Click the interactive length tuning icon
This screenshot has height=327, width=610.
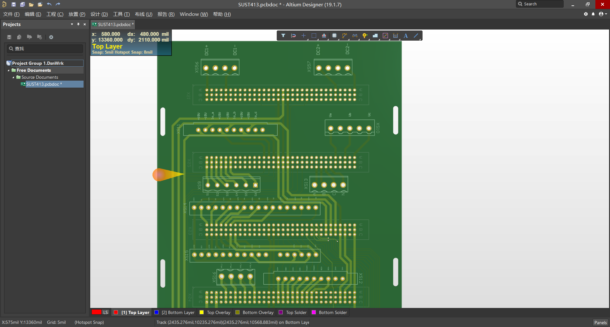pyautogui.click(x=355, y=36)
